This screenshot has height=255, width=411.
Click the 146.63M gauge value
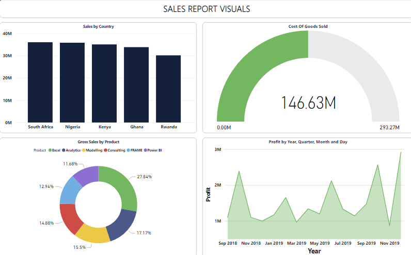point(308,103)
